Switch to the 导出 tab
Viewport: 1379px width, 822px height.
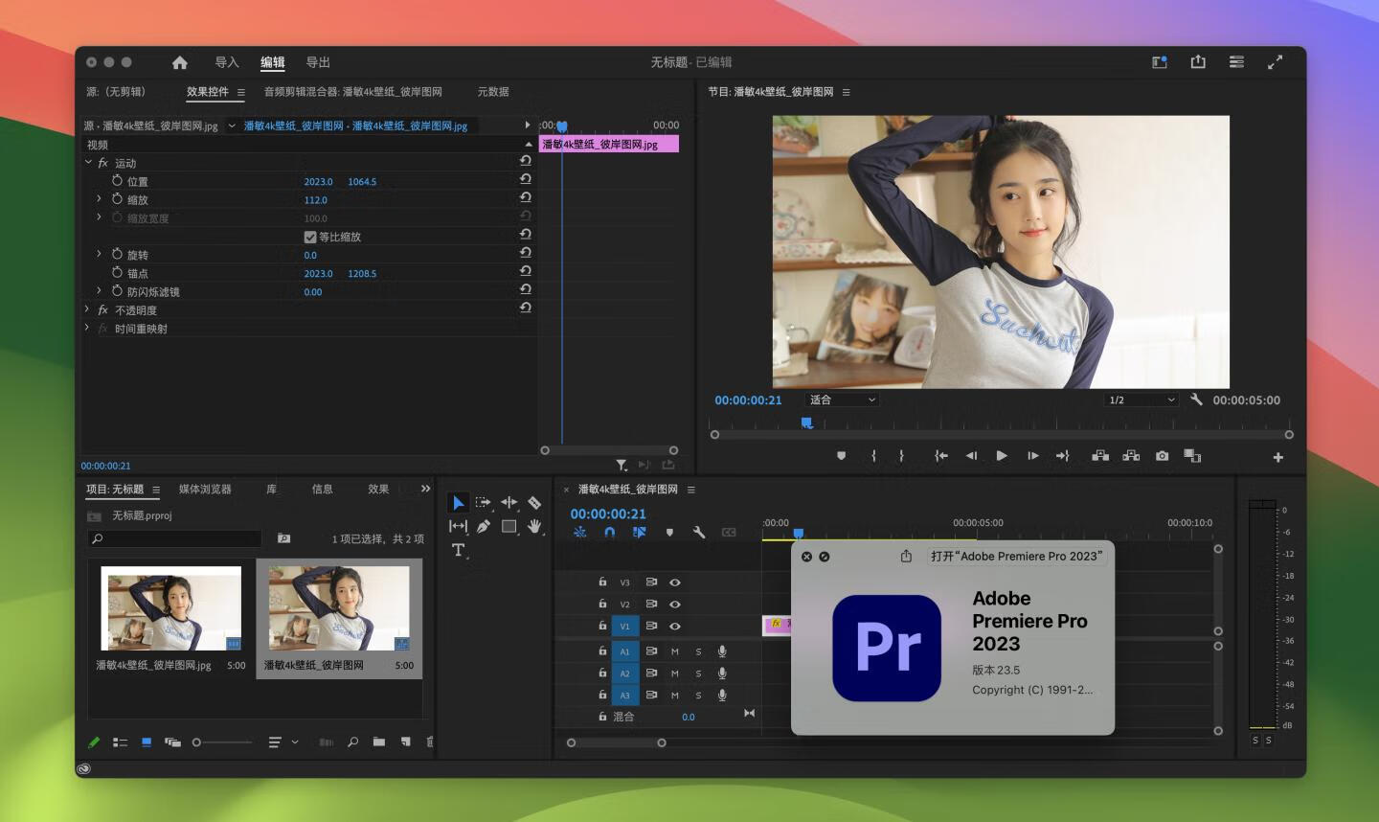(318, 62)
